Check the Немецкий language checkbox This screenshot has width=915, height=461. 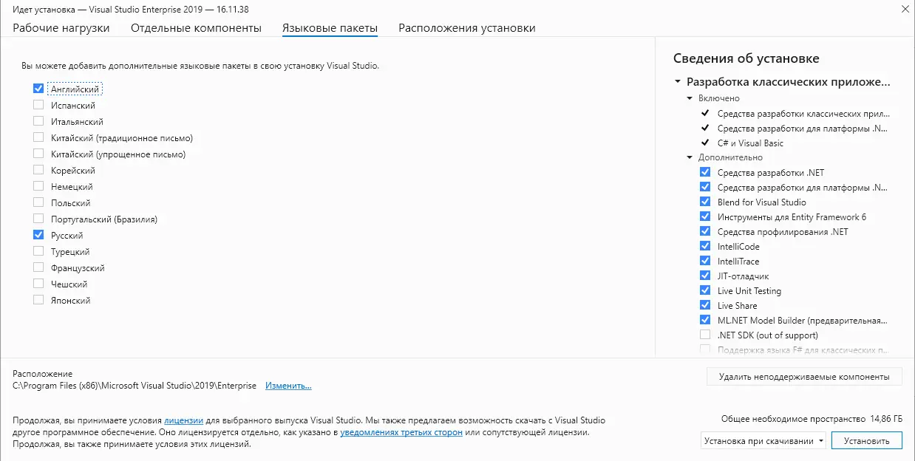click(x=38, y=187)
